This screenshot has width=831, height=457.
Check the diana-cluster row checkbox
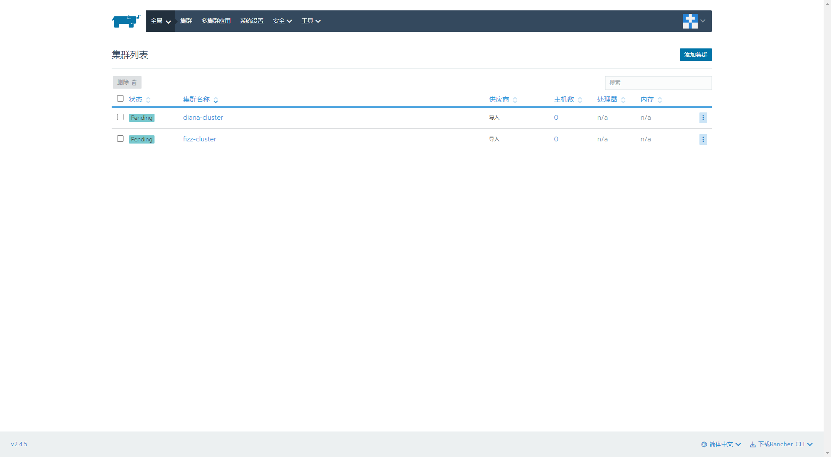coord(120,117)
